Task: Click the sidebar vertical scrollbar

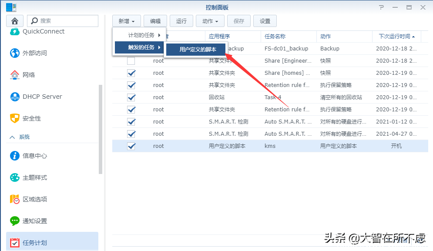Action: (x=101, y=129)
